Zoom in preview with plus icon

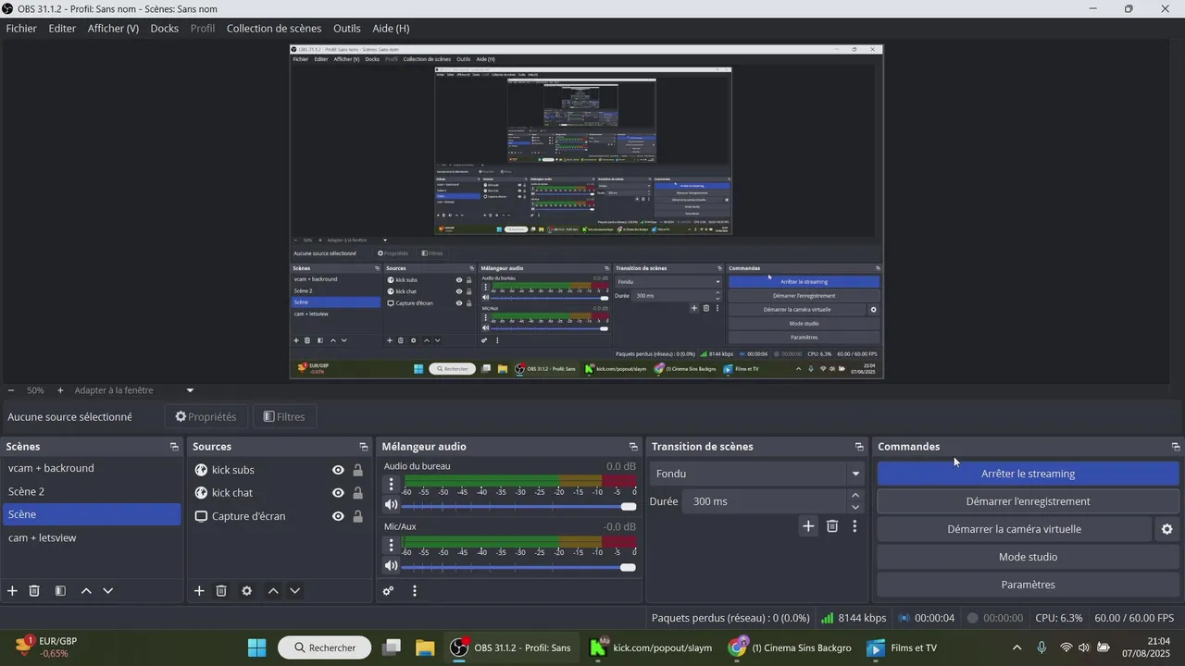point(60,390)
